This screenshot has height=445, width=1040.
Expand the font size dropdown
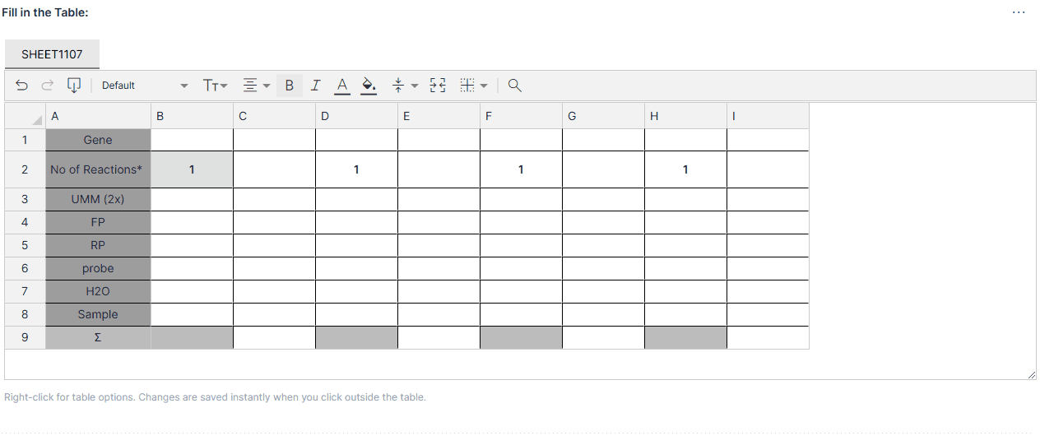coord(215,86)
